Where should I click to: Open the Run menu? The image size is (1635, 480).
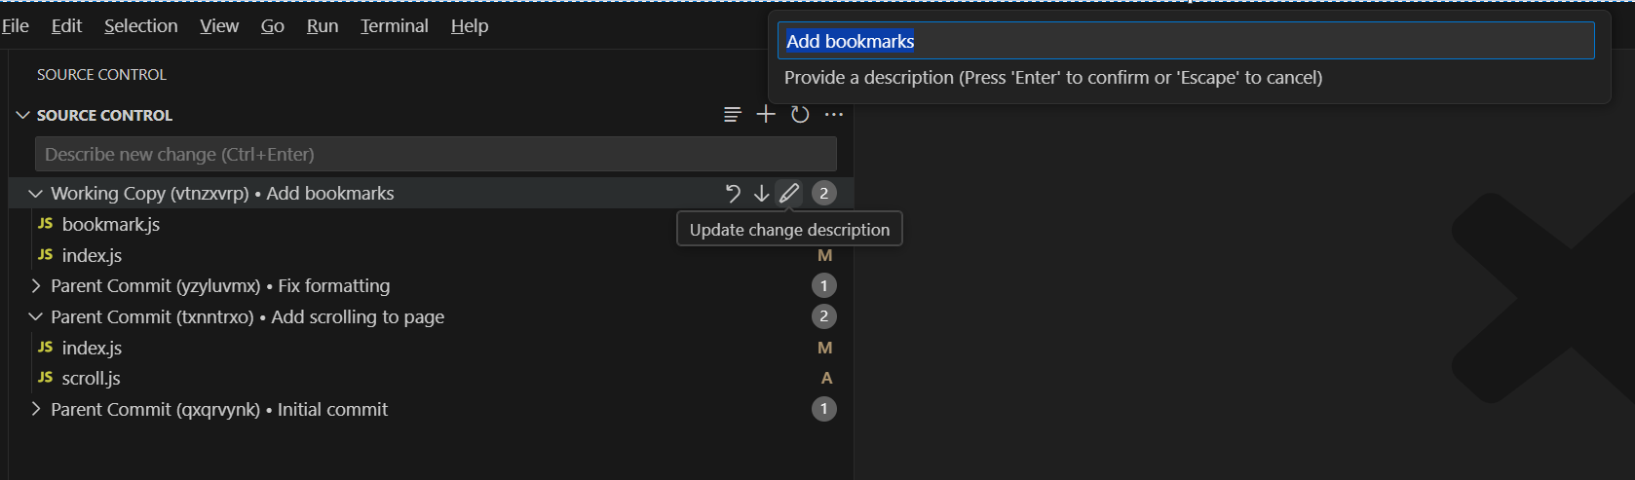pos(323,26)
